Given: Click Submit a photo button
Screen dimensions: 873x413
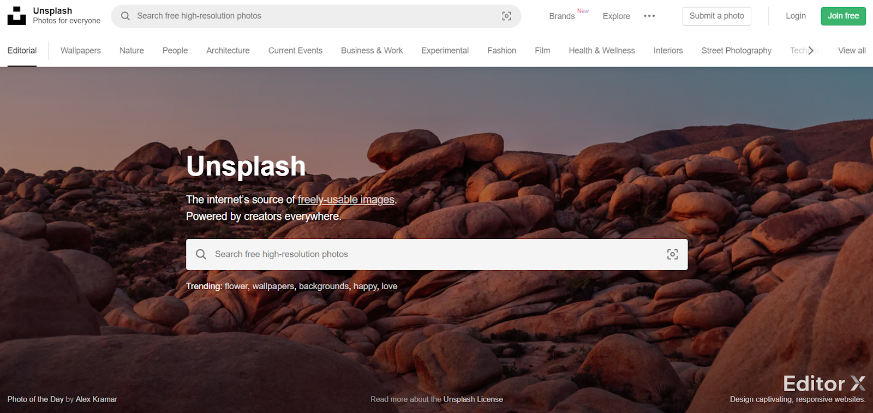Looking at the screenshot, I should point(717,16).
